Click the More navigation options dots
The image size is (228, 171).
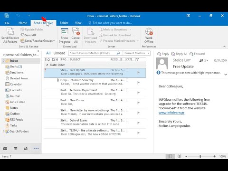36,149
